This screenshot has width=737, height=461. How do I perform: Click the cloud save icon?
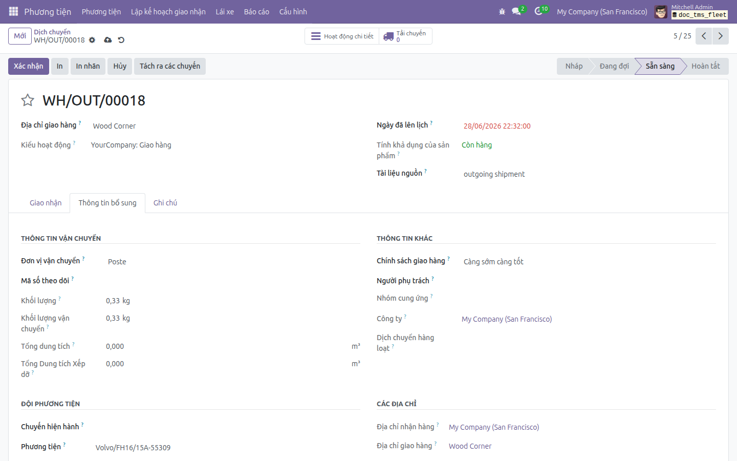click(x=107, y=40)
